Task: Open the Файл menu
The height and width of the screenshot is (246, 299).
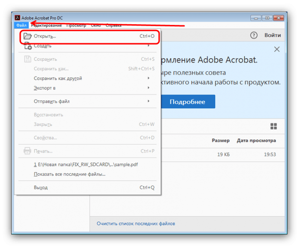Action: tap(21, 25)
